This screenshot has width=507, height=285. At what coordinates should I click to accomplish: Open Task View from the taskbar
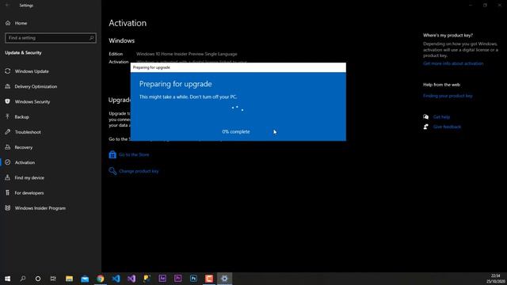coord(53,279)
